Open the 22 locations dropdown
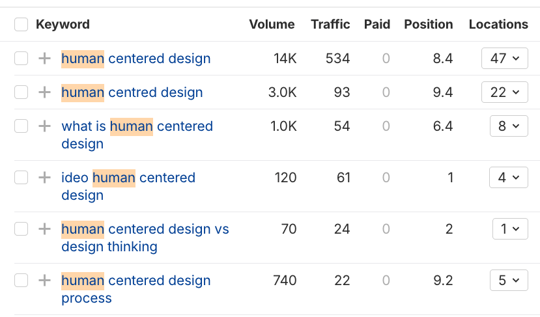This screenshot has width=540, height=317. click(x=504, y=92)
